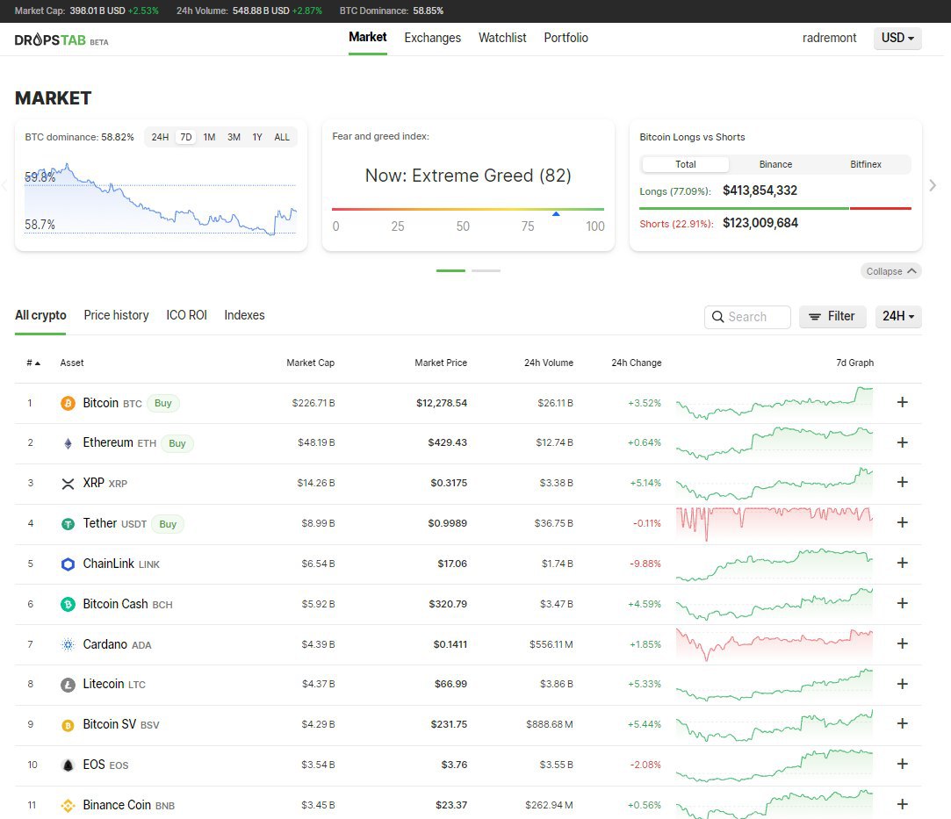The image size is (951, 819).
Task: Sort table by Market Price
Action: [x=441, y=363]
